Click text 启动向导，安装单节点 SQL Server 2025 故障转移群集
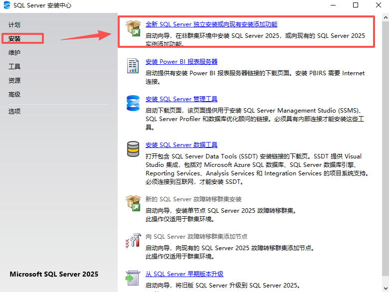Viewport: 389px width, 292px height. coord(221,211)
